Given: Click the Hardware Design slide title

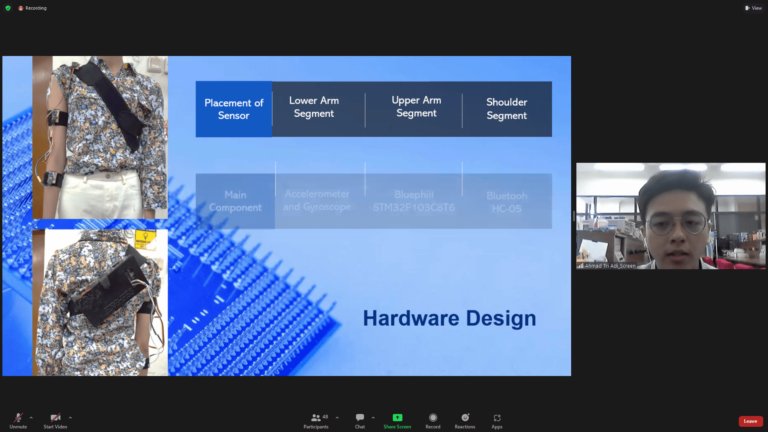Looking at the screenshot, I should click(449, 318).
